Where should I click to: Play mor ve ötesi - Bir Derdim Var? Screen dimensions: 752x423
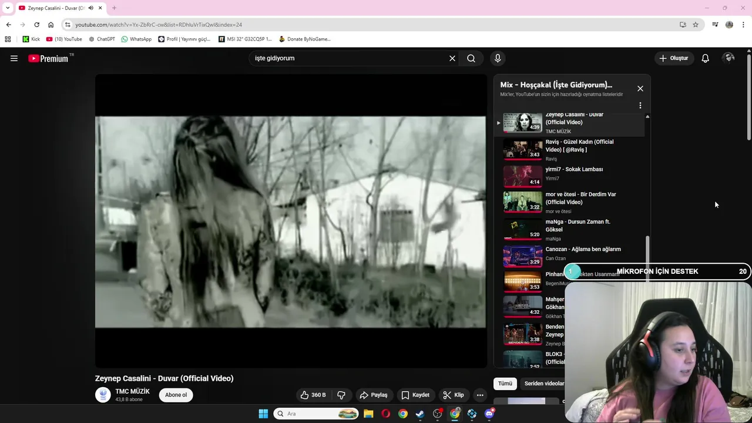click(569, 203)
